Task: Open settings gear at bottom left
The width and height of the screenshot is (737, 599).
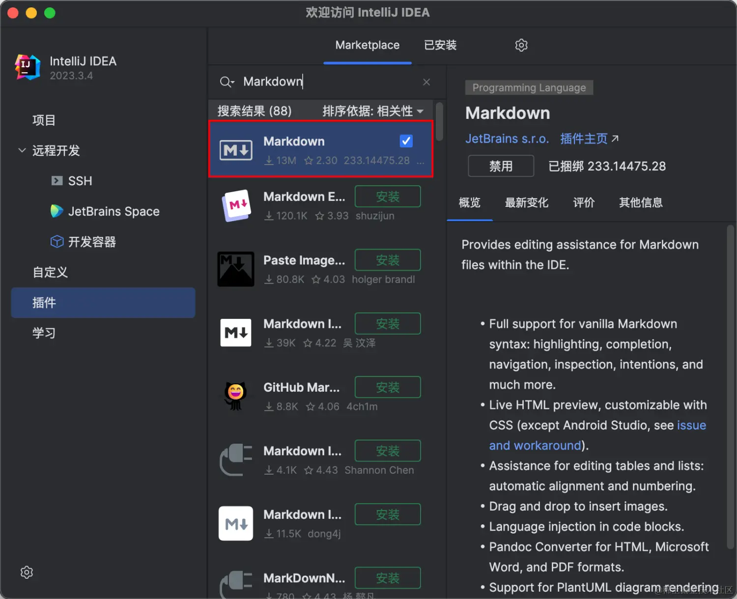Action: [27, 572]
